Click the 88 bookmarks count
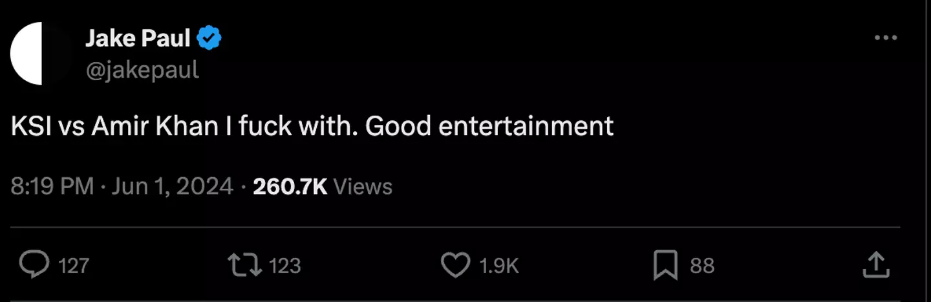 click(x=702, y=266)
